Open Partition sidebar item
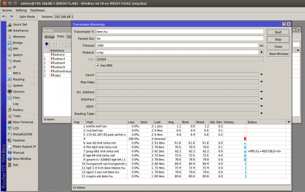The width and height of the screenshot is (305, 192). point(19,140)
